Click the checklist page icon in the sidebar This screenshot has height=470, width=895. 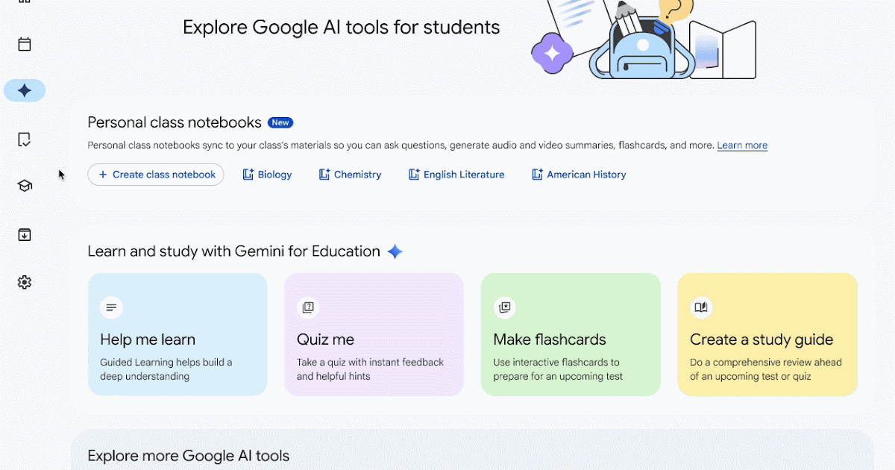coord(24,140)
